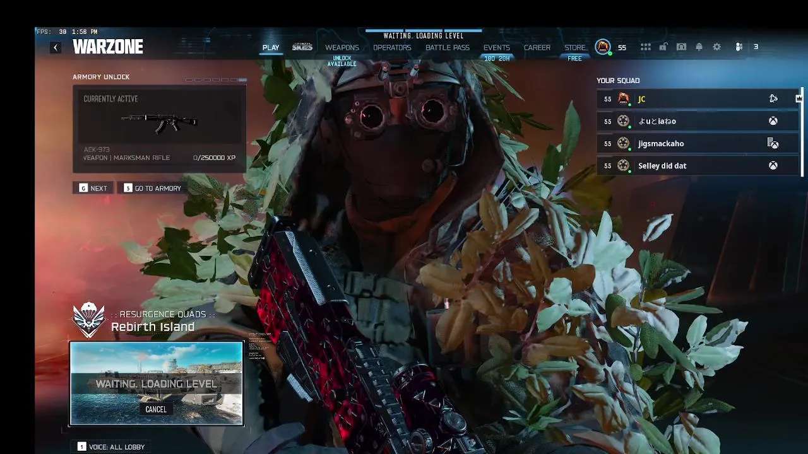Click the crown party leader icon
The width and height of the screenshot is (808, 454).
799,98
